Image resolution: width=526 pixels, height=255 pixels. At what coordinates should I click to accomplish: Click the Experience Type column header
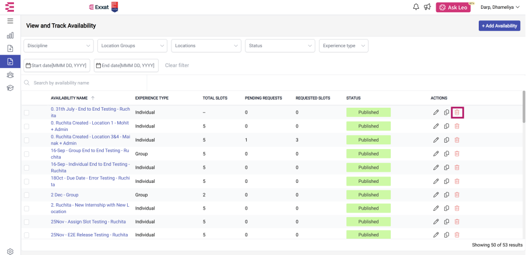pyautogui.click(x=152, y=98)
